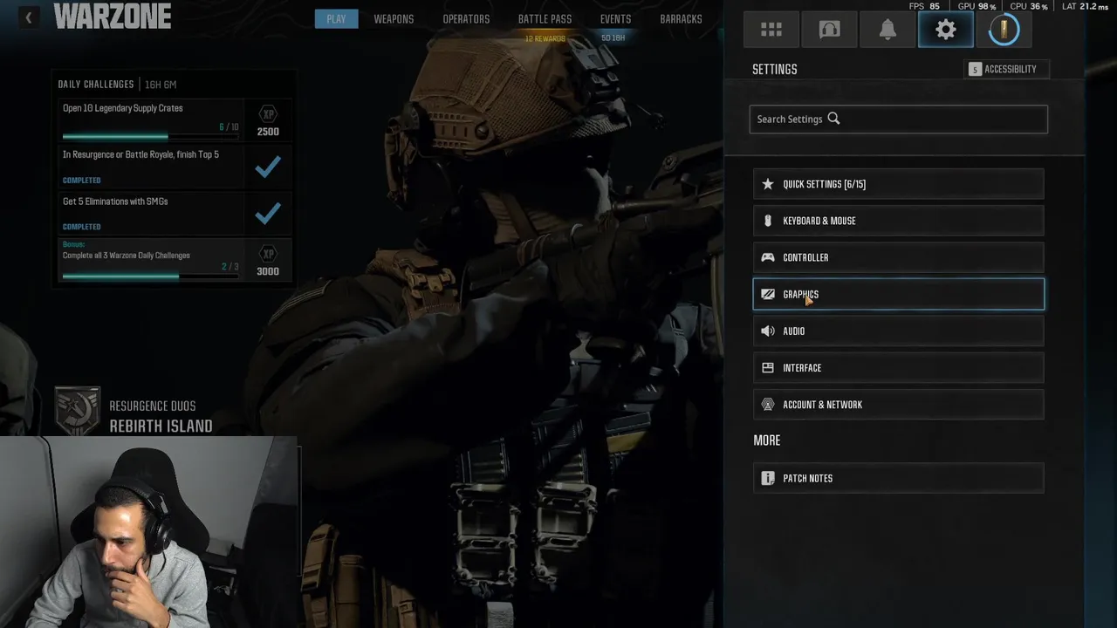Open the notifications bell icon
1117x628 pixels.
tap(887, 30)
